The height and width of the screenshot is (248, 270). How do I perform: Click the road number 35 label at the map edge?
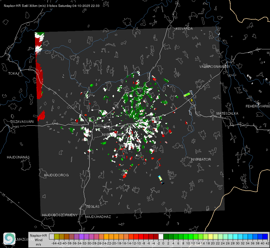tap(4, 195)
